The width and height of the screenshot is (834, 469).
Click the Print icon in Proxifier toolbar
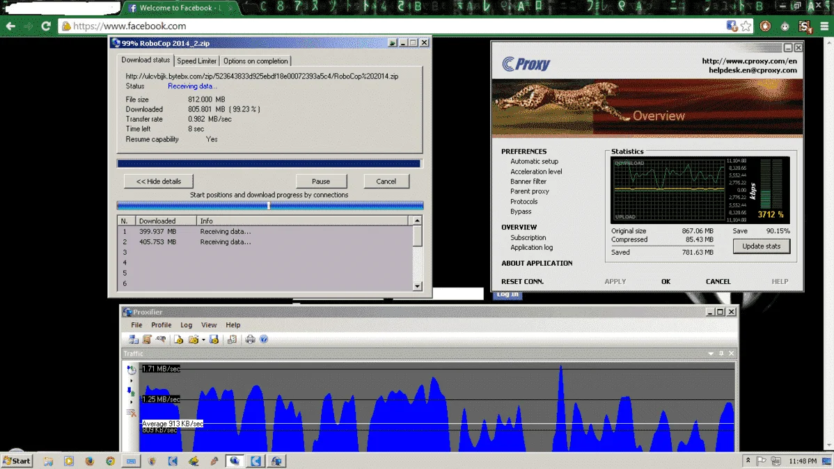point(250,340)
